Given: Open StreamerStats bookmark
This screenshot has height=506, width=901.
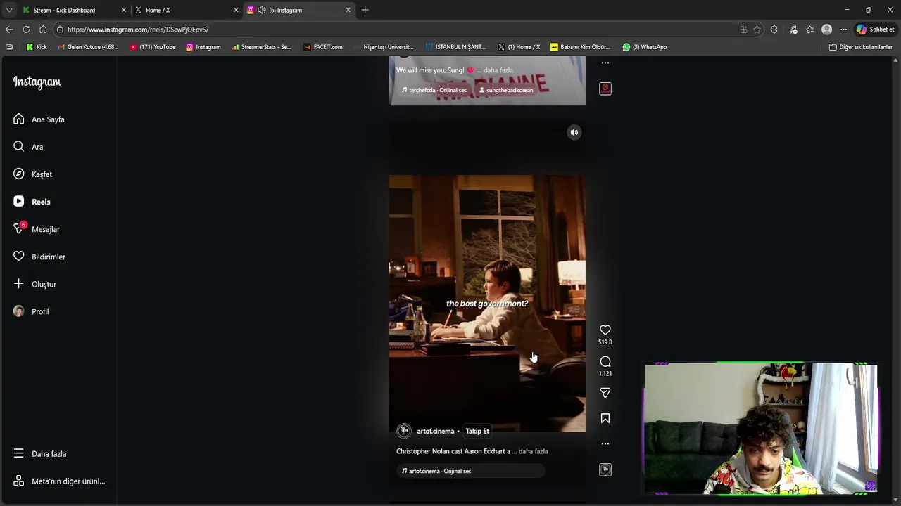Looking at the screenshot, I should [261, 47].
